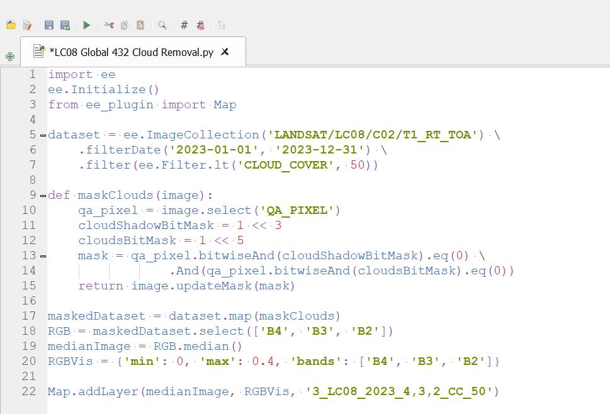Image resolution: width=610 pixels, height=414 pixels.
Task: Close the LC08 Global 432 Cloud Removal.py tab
Action: pyautogui.click(x=225, y=52)
